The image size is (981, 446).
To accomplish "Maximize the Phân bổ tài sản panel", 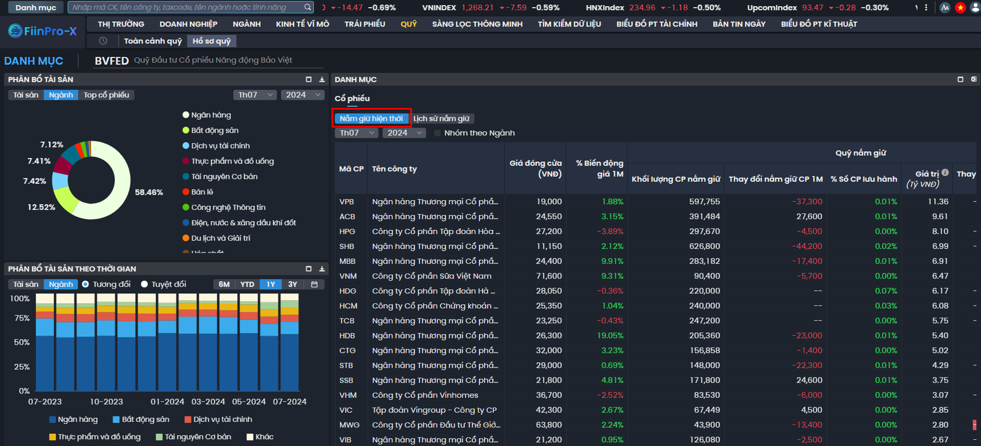I will point(309,79).
